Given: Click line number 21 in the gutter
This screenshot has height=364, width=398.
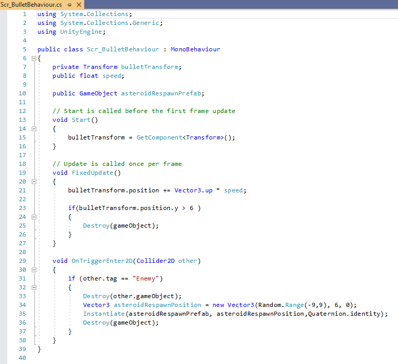Looking at the screenshot, I should tap(22, 190).
